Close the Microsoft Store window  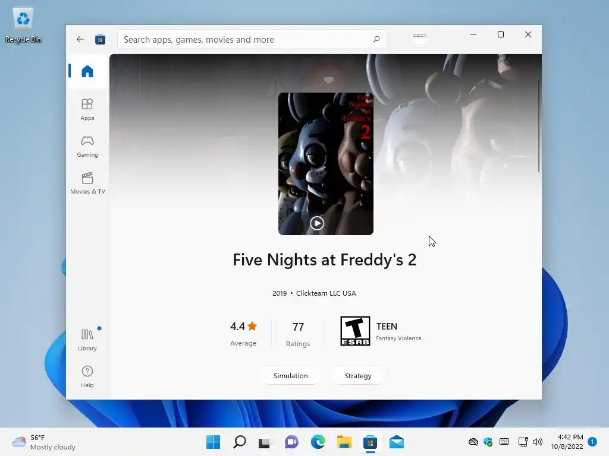[x=528, y=34]
